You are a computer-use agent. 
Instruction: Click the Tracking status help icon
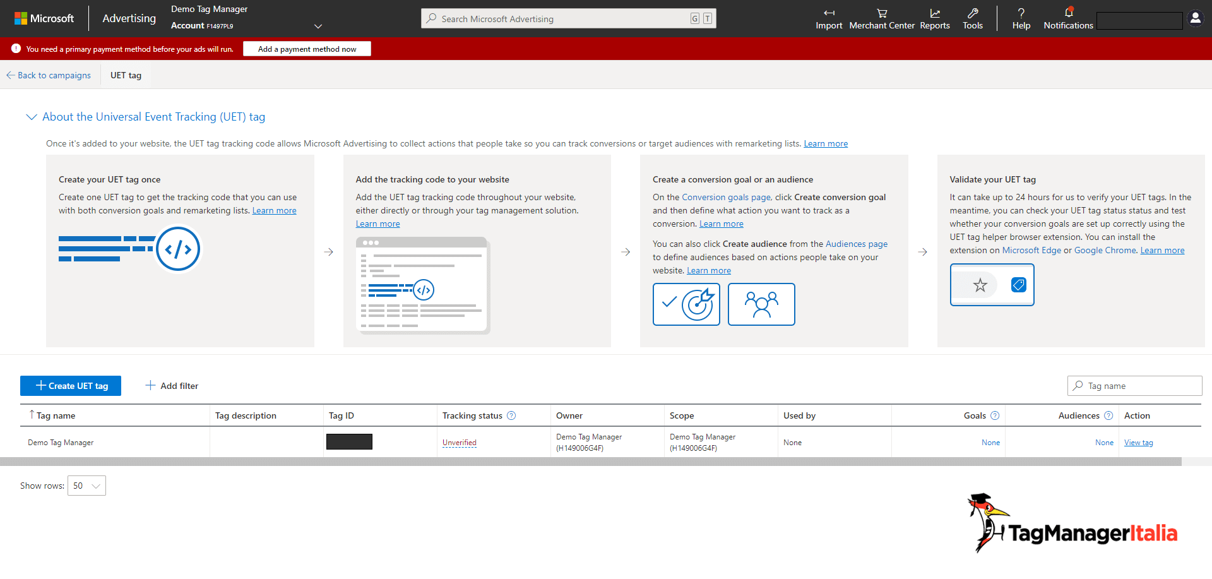click(x=511, y=415)
